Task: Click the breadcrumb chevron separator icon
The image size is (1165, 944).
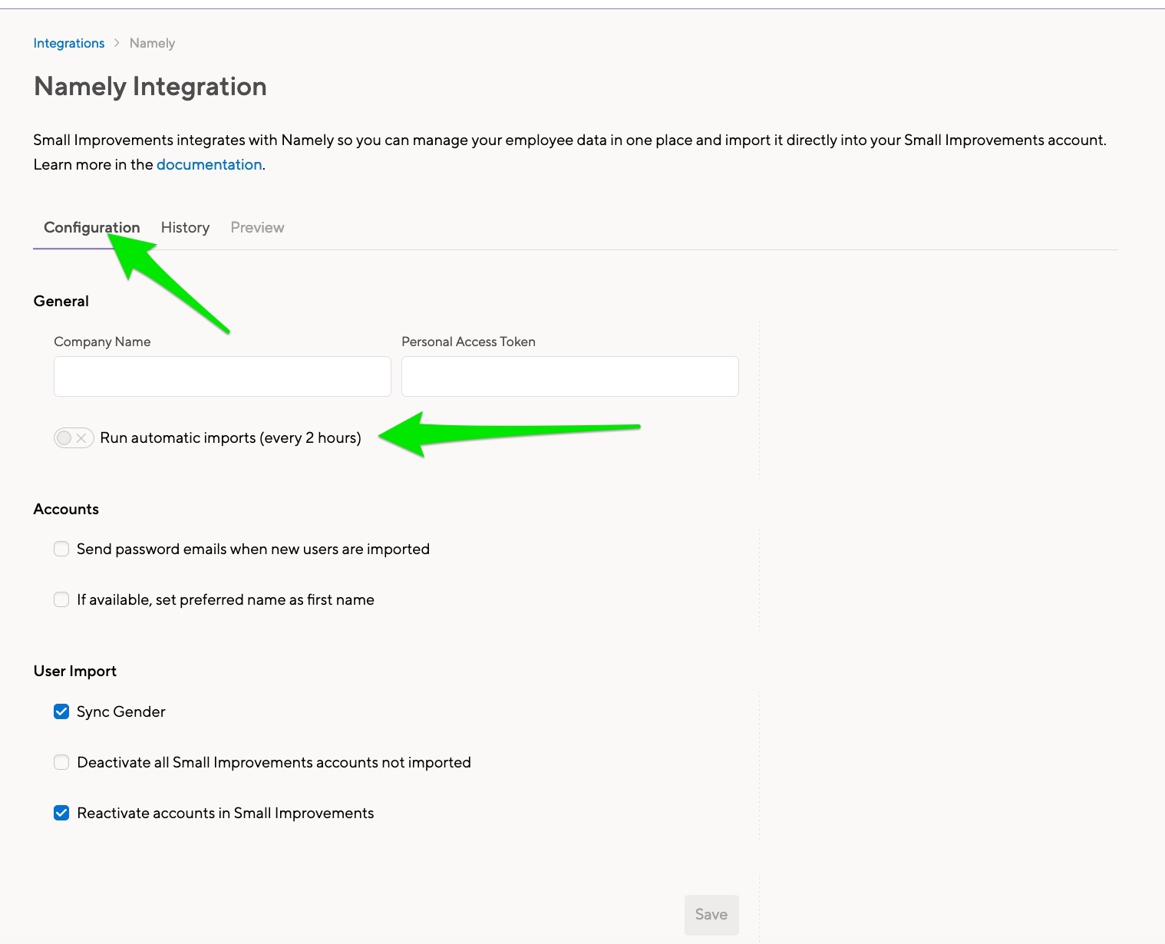Action: click(x=116, y=43)
